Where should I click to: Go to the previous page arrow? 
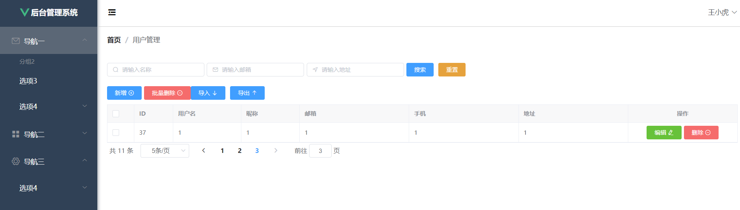pos(203,151)
